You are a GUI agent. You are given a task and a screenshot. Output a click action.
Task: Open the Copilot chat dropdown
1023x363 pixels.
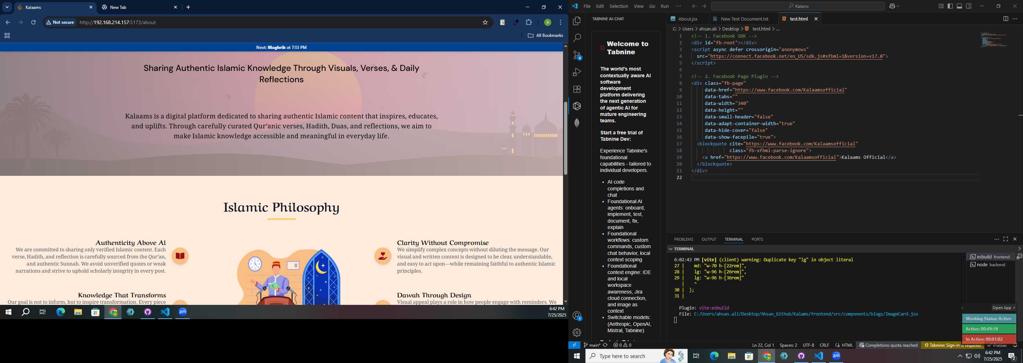[898, 6]
